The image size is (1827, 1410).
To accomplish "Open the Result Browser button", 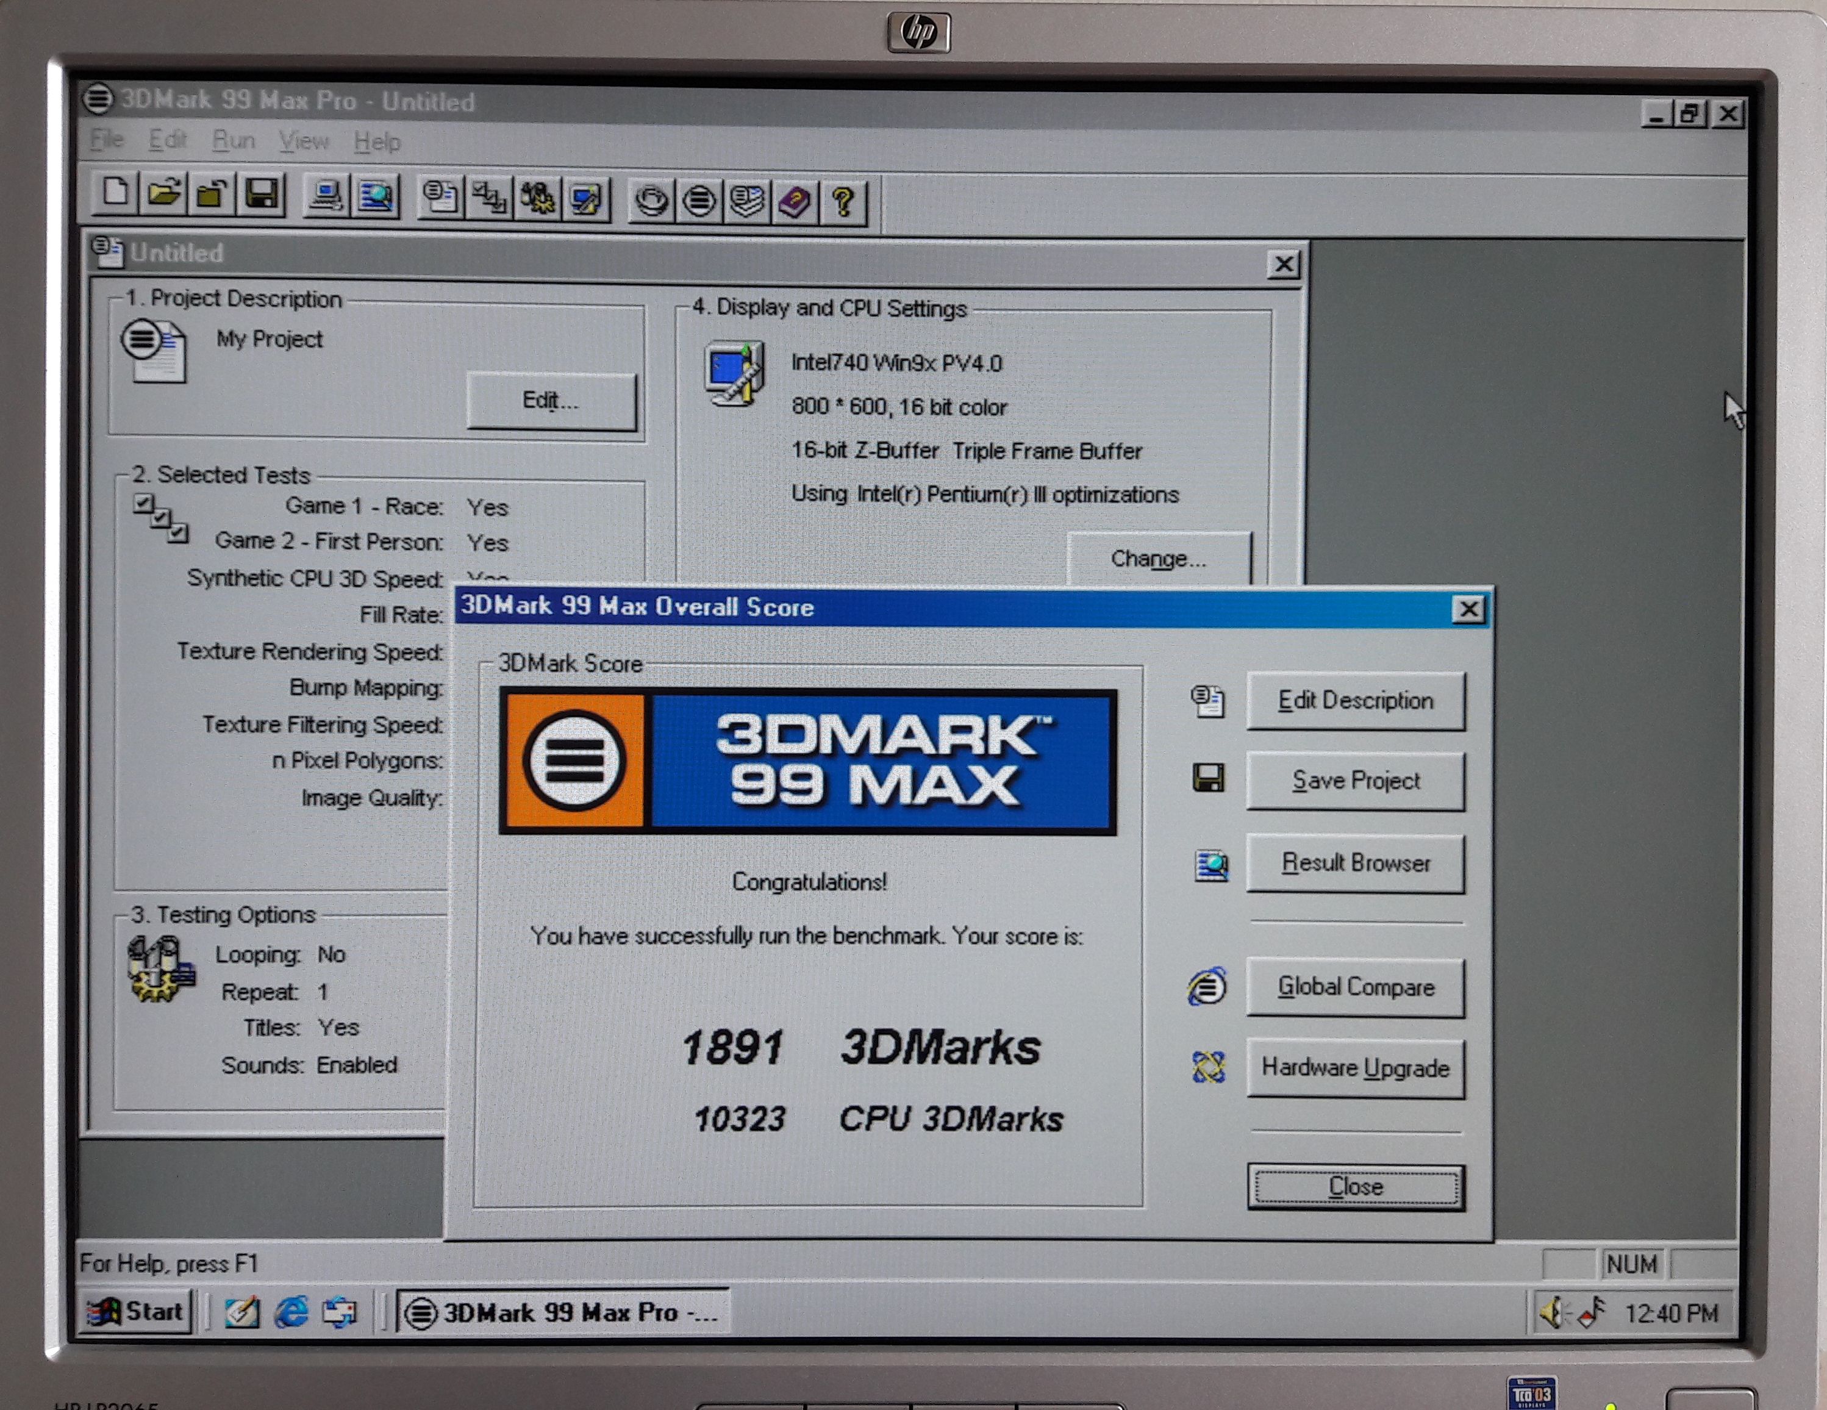I will tap(1355, 863).
